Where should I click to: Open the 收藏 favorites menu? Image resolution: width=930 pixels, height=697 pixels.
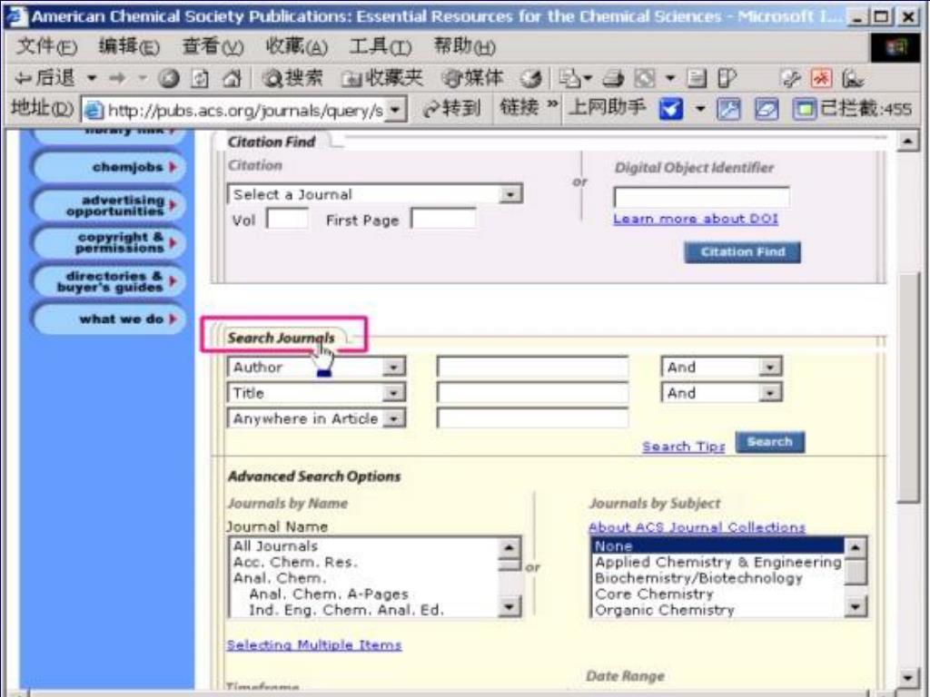[296, 45]
